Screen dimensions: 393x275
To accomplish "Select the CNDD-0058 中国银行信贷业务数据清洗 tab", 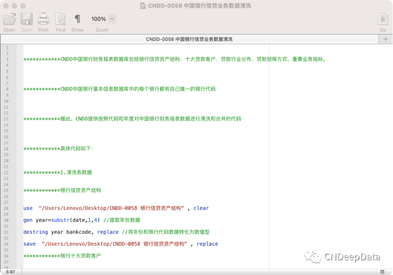I will 189,39.
